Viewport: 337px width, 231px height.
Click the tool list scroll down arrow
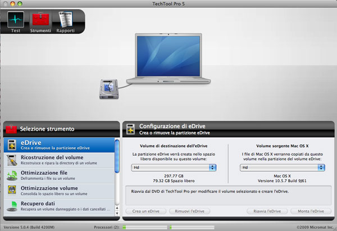(x=117, y=213)
